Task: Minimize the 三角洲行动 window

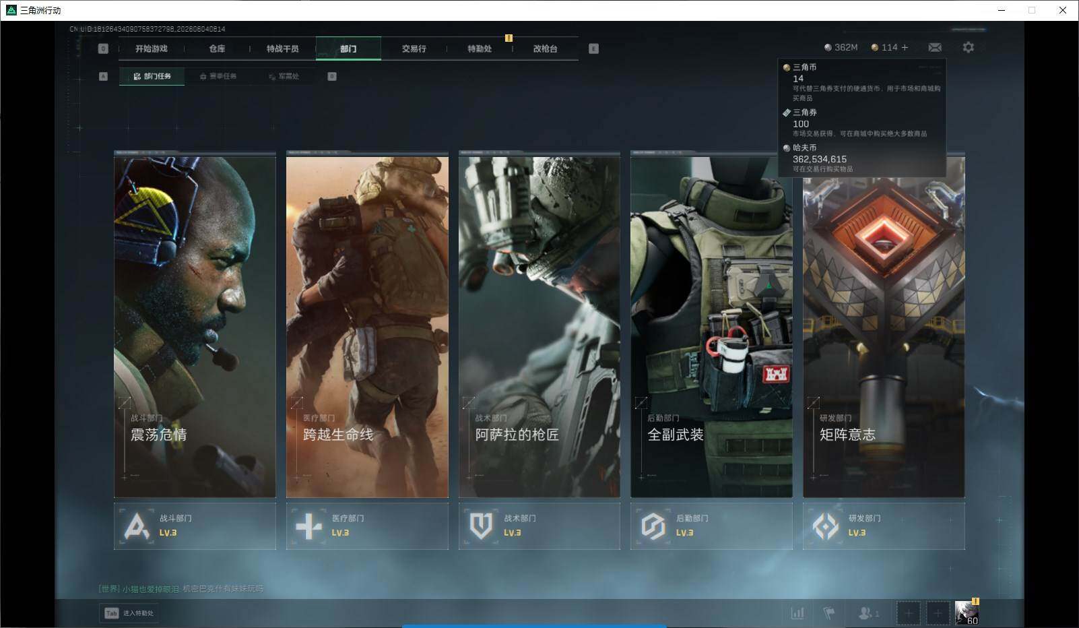Action: pyautogui.click(x=1002, y=10)
